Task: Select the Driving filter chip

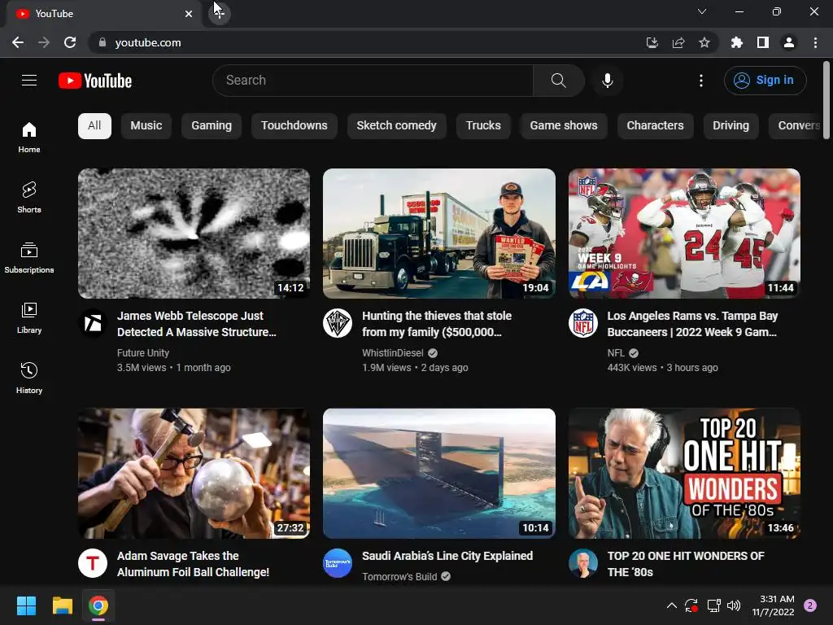Action: pyautogui.click(x=731, y=125)
